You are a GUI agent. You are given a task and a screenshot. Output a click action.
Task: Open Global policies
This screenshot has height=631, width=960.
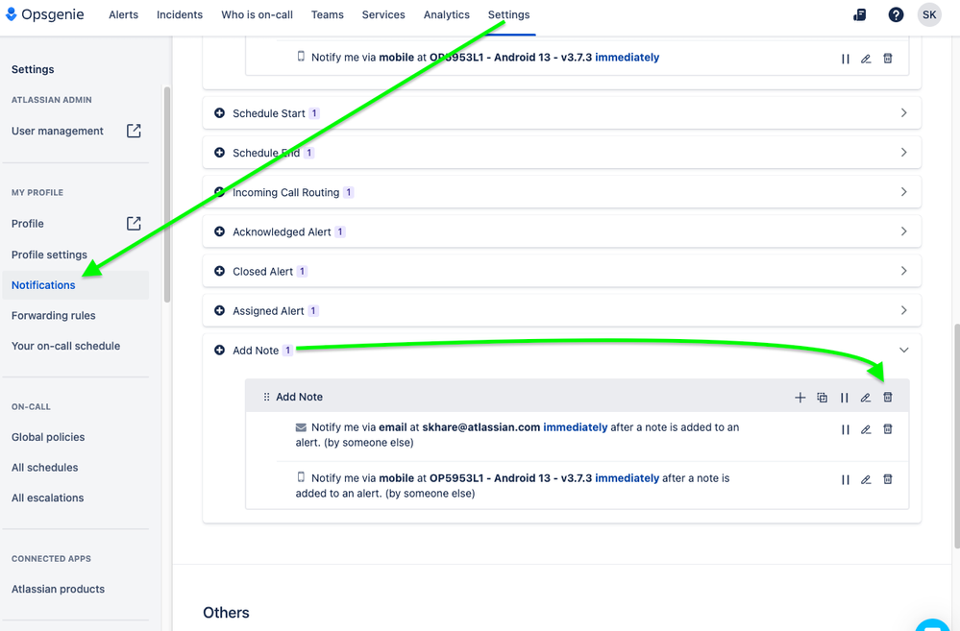[x=48, y=437]
